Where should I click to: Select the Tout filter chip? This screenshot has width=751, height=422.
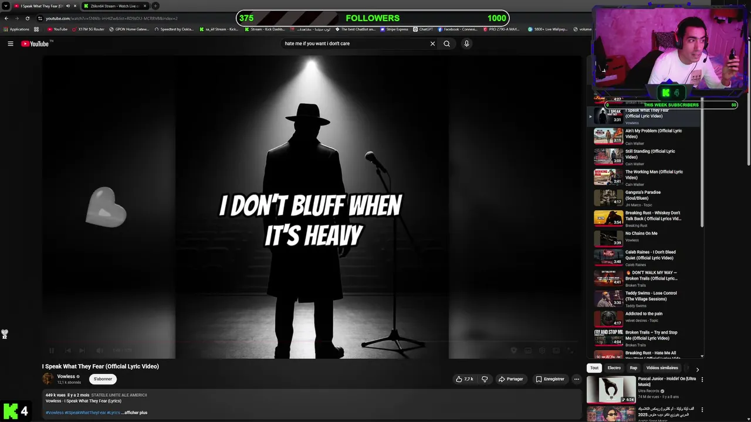[594, 368]
